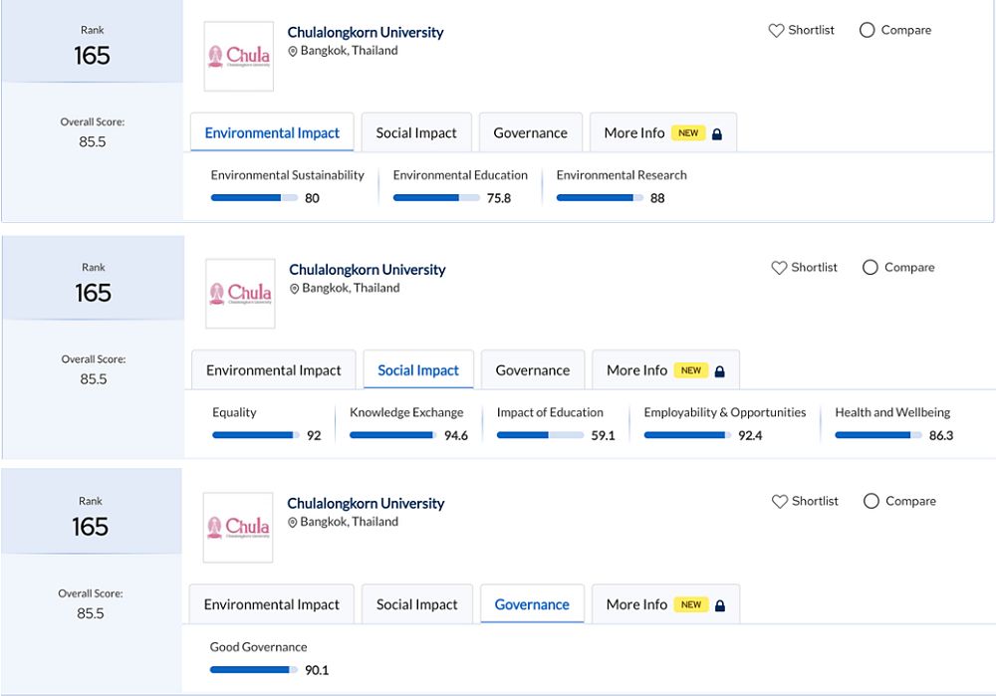Image resolution: width=996 pixels, height=696 pixels.
Task: Click the Chula logo in the Environmental Impact card
Action: coord(238,57)
